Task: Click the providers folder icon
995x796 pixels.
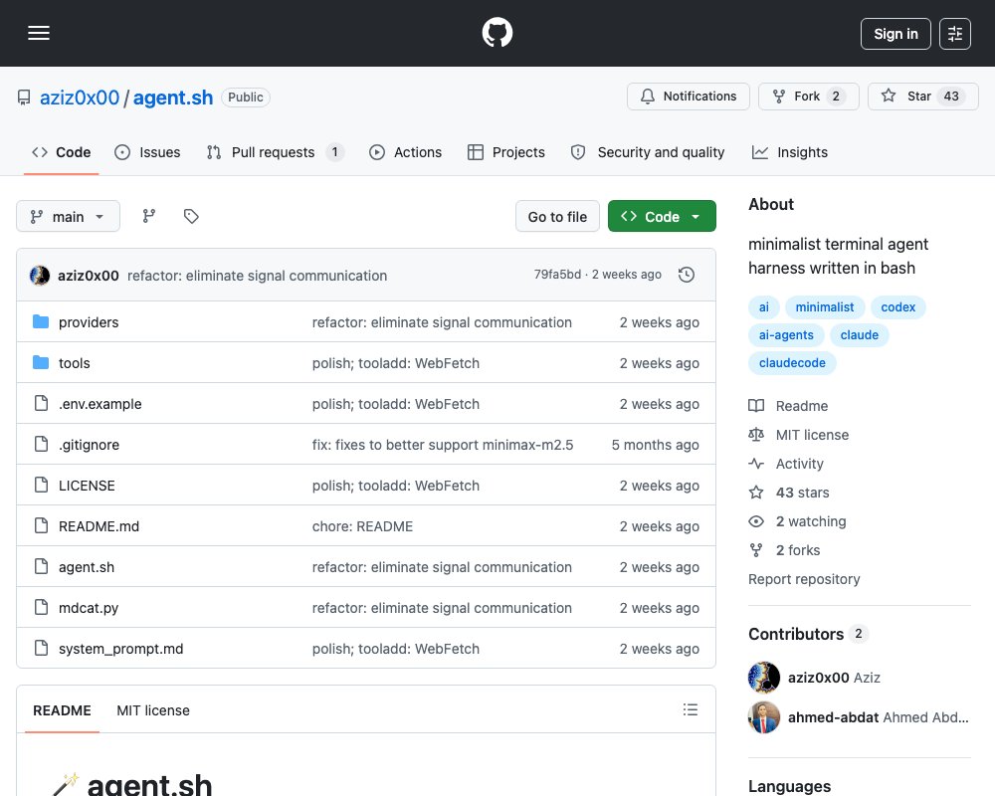Action: tap(41, 321)
